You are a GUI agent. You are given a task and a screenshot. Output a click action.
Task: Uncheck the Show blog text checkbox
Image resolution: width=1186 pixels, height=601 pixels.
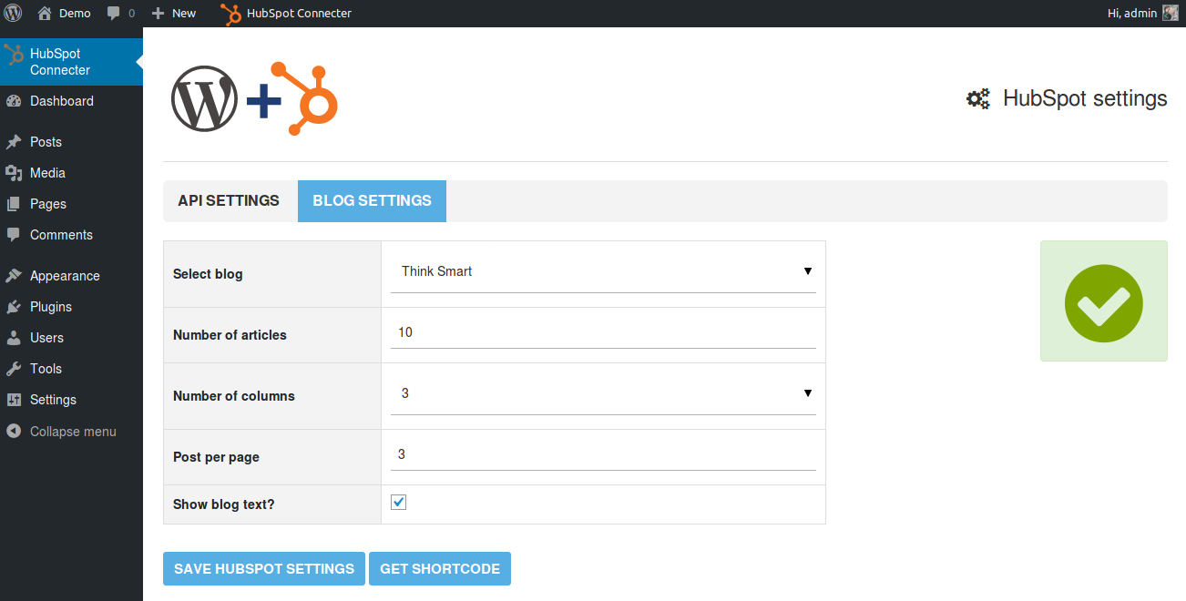click(x=398, y=503)
